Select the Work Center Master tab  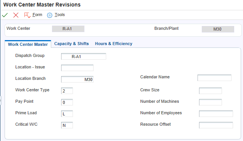tap(28, 44)
